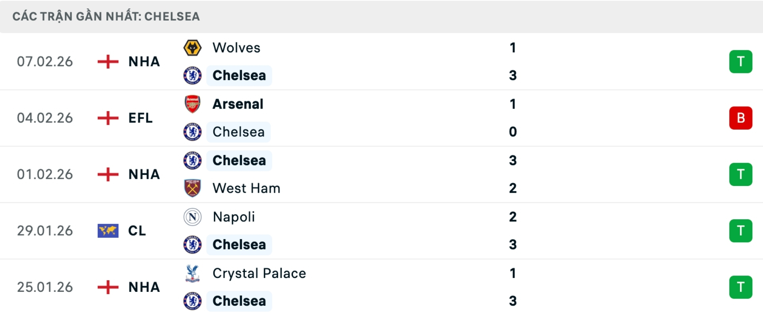Click the Arsenal club crest
Image resolution: width=763 pixels, height=314 pixels.
193,104
